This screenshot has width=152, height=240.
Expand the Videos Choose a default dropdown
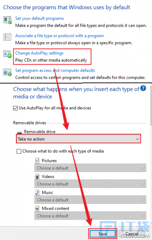click(90, 184)
